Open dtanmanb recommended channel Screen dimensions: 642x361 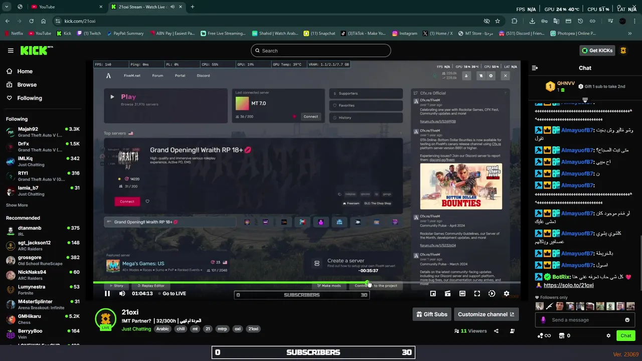(x=43, y=231)
